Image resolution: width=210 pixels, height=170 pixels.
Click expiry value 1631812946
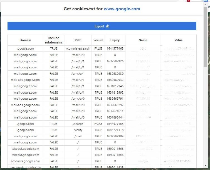click(115, 86)
